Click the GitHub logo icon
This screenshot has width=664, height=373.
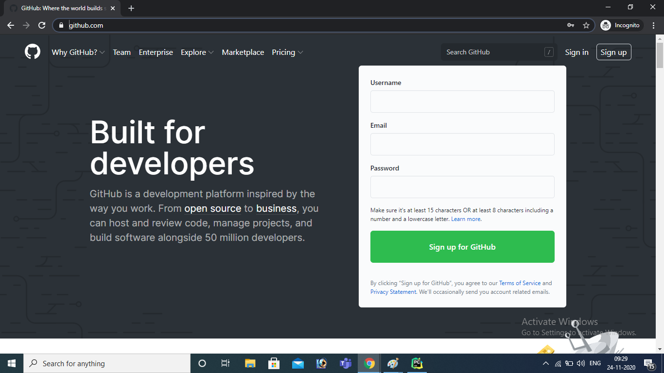(32, 51)
